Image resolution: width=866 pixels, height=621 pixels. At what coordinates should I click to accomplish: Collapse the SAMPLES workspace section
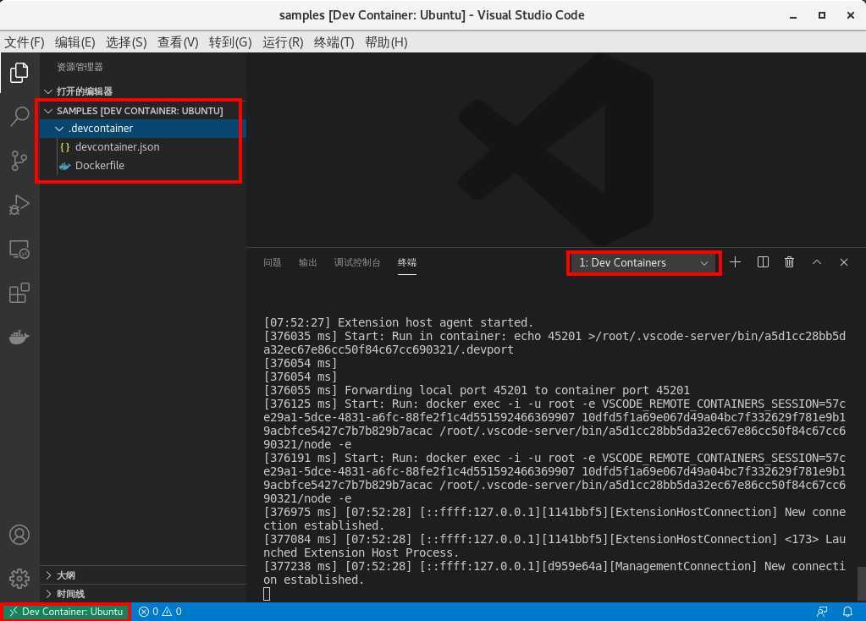pos(142,110)
